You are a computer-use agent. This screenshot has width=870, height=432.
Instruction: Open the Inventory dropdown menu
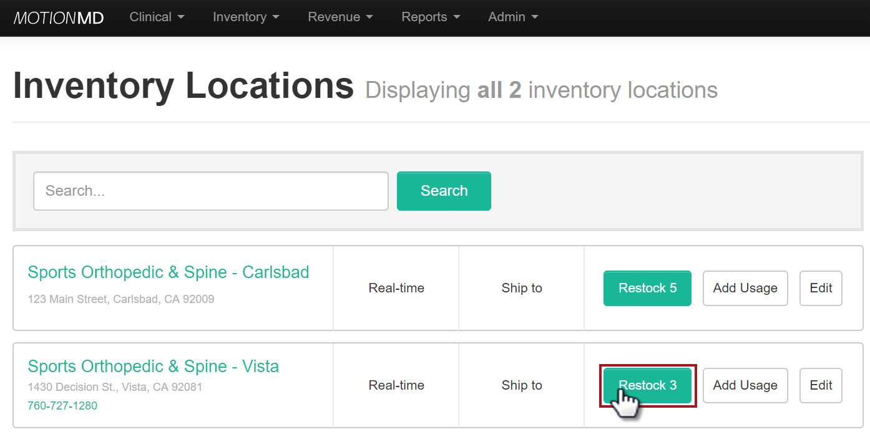(x=245, y=17)
